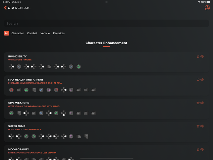Click the Character Enhancement section heading
Screen dimensions: 213x160
(106, 43)
